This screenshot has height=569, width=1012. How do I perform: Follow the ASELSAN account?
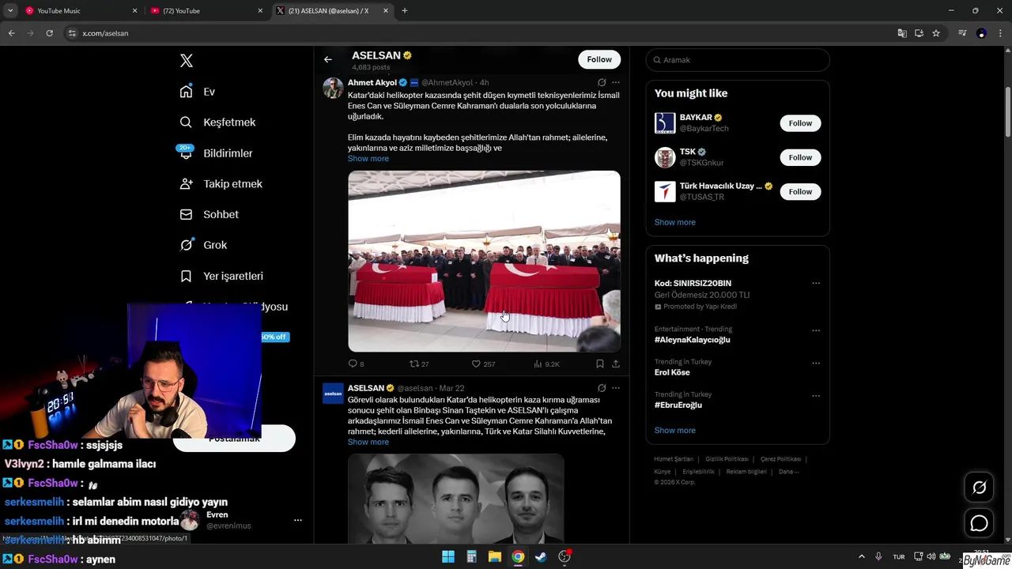click(599, 59)
